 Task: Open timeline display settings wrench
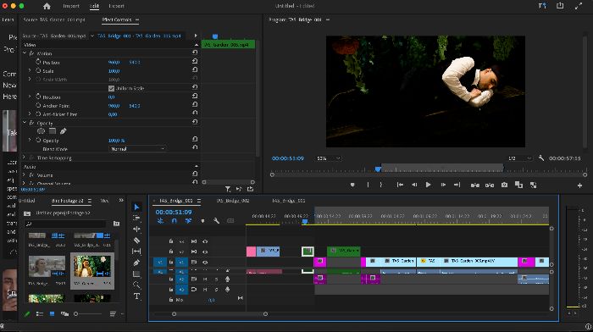pos(216,220)
